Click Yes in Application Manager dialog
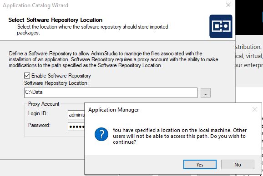The width and height of the screenshot is (263, 176). (x=200, y=165)
